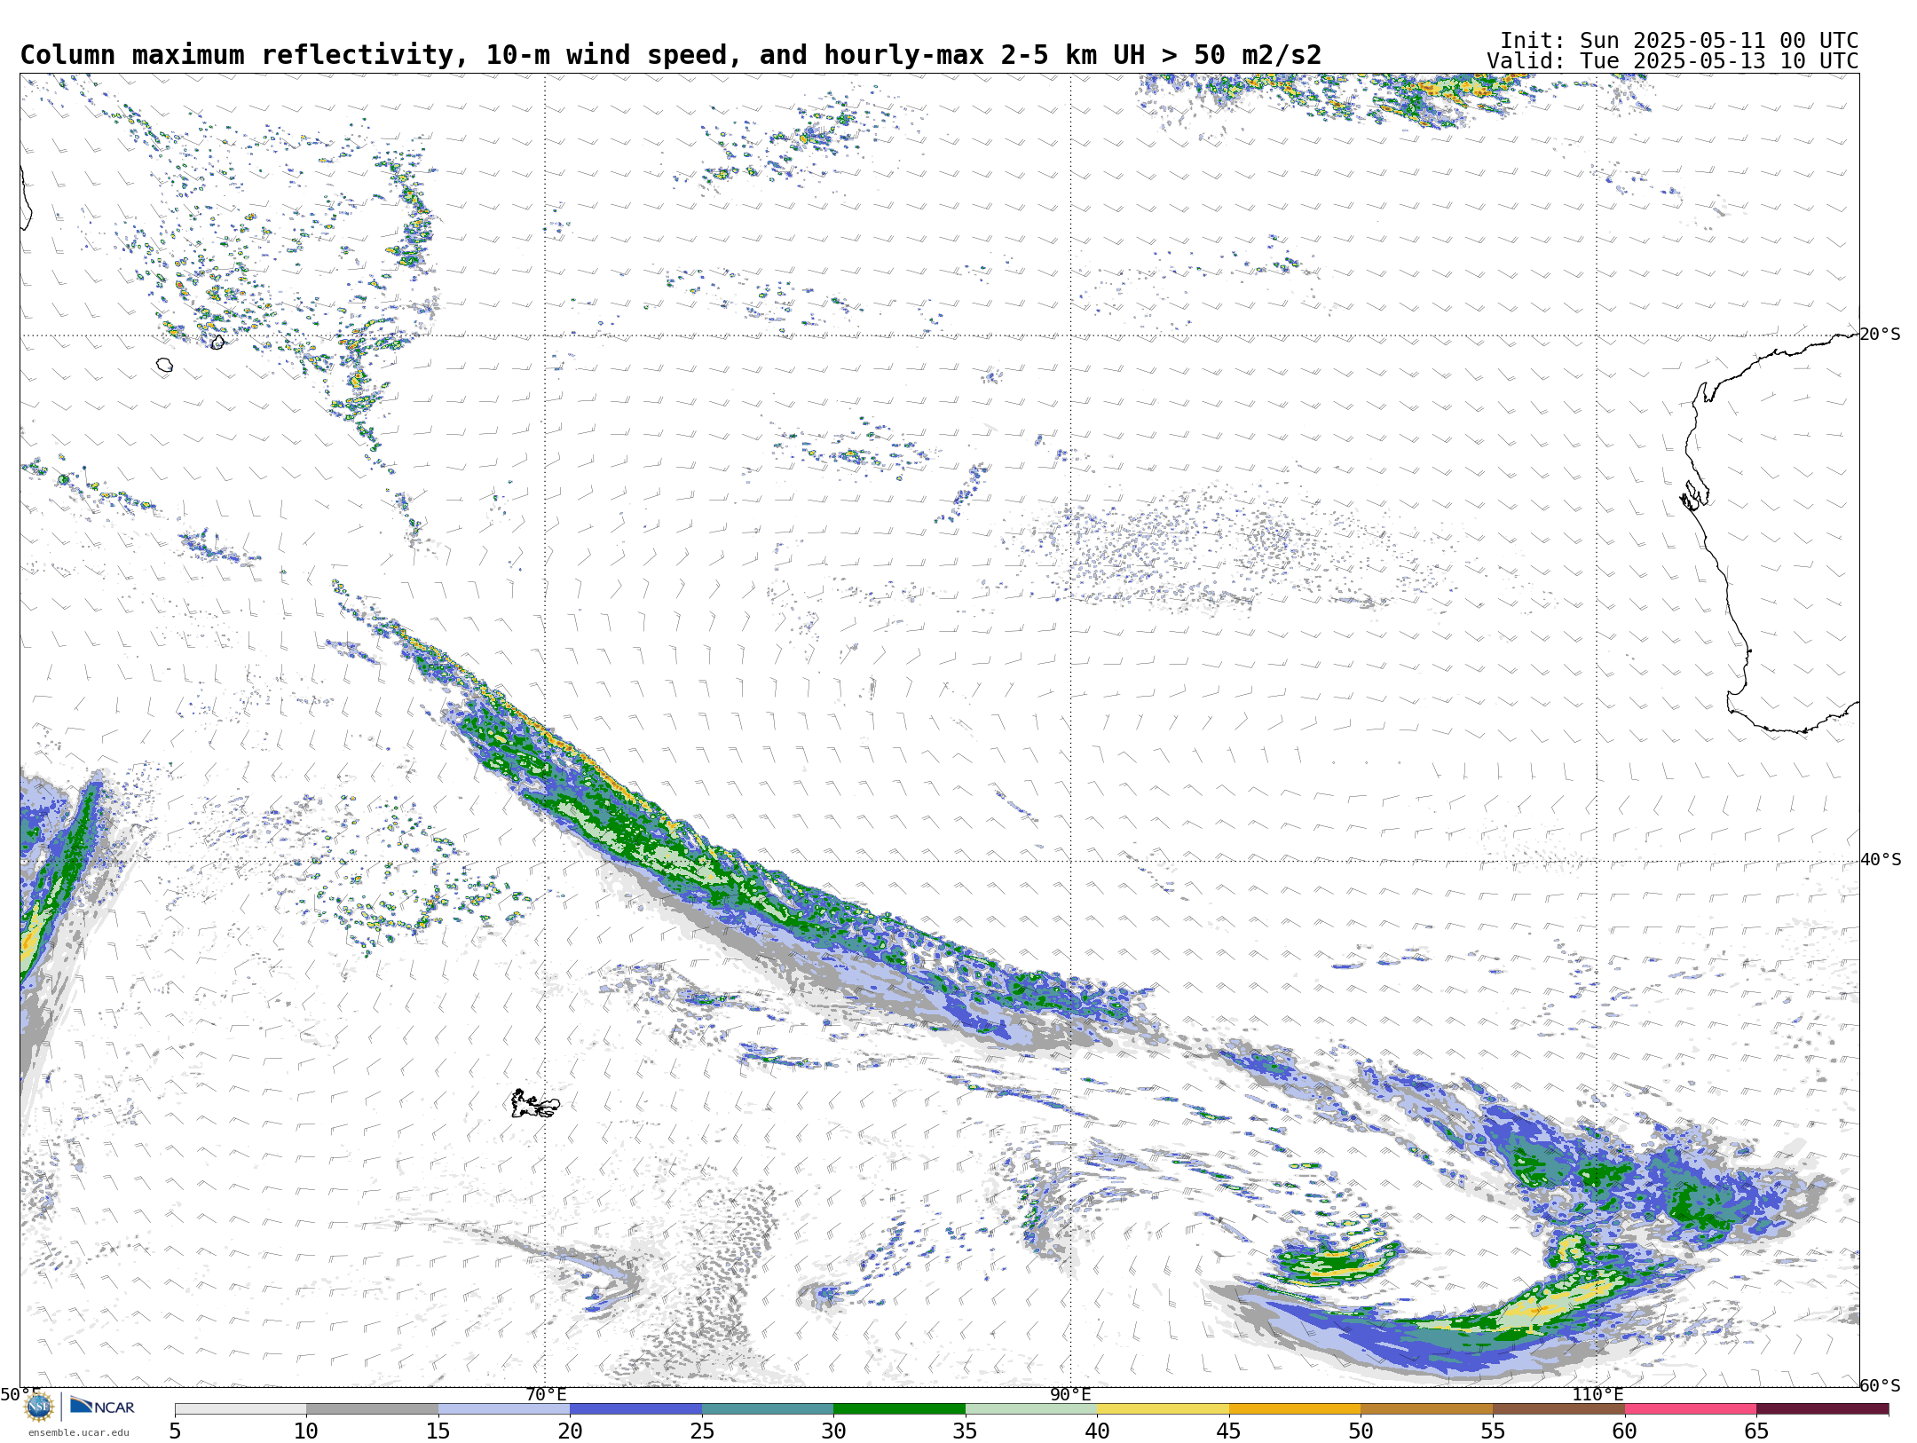
Task: Click the 60°S latitude label
Action: (1881, 1385)
